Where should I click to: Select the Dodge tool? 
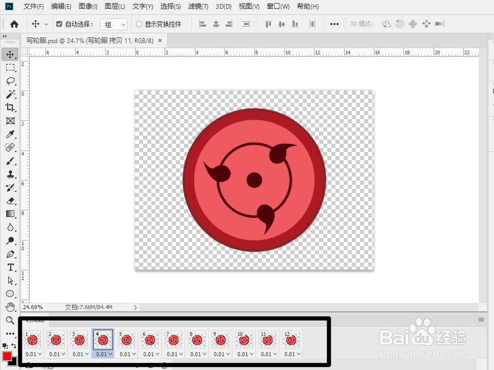(10, 241)
